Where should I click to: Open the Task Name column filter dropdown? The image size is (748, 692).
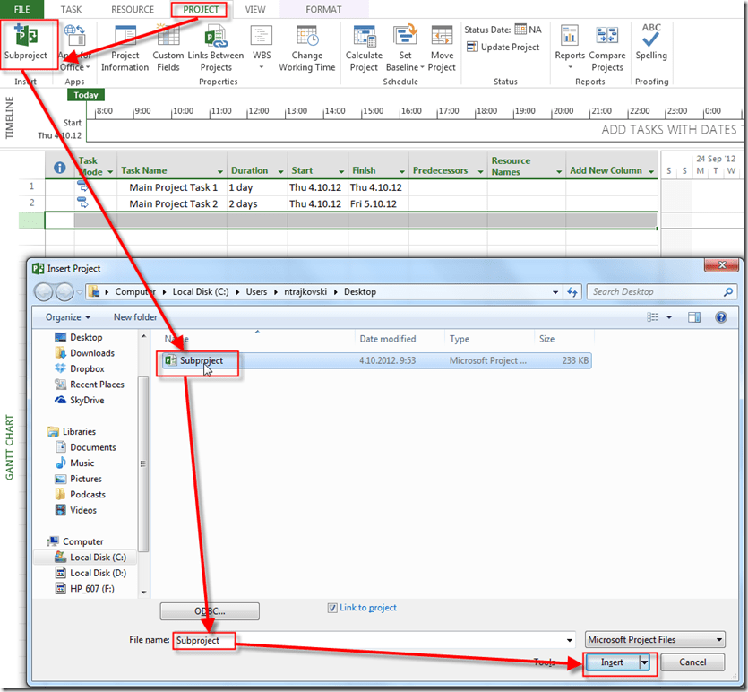(219, 171)
